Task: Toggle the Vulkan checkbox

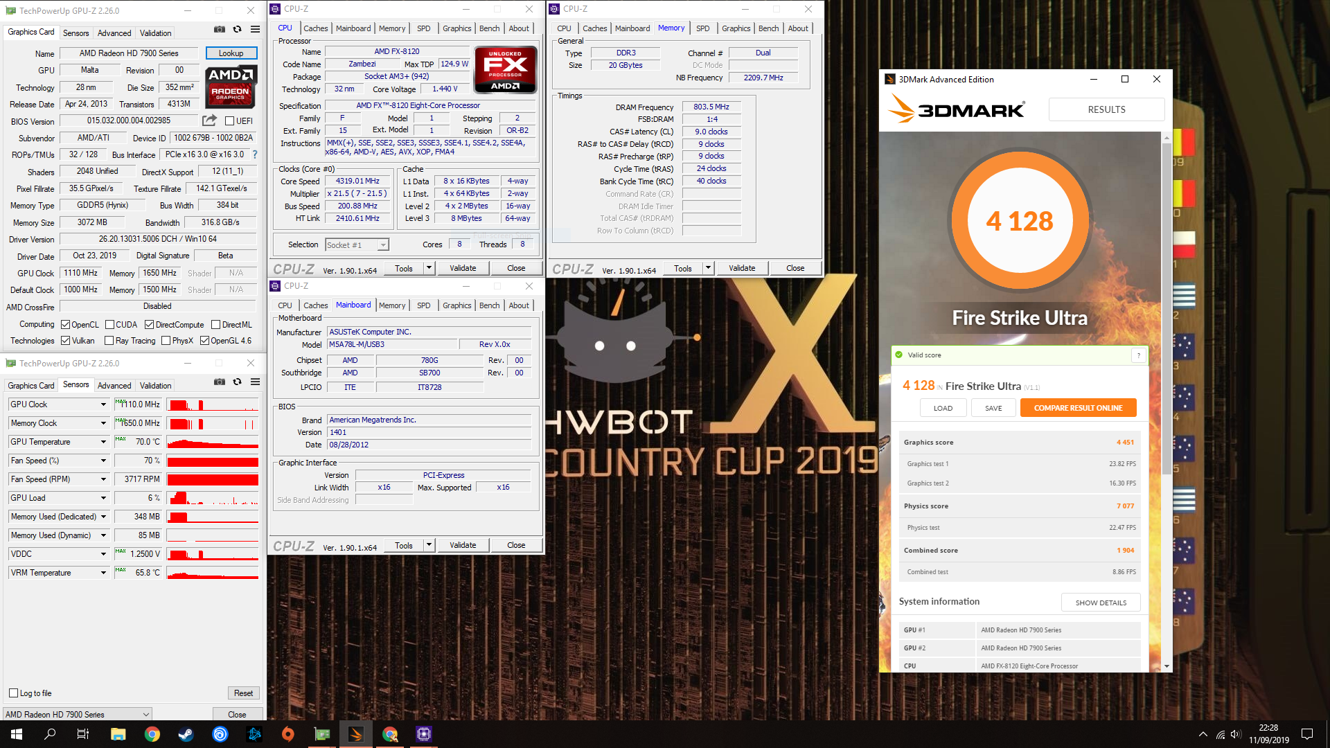Action: pyautogui.click(x=65, y=340)
